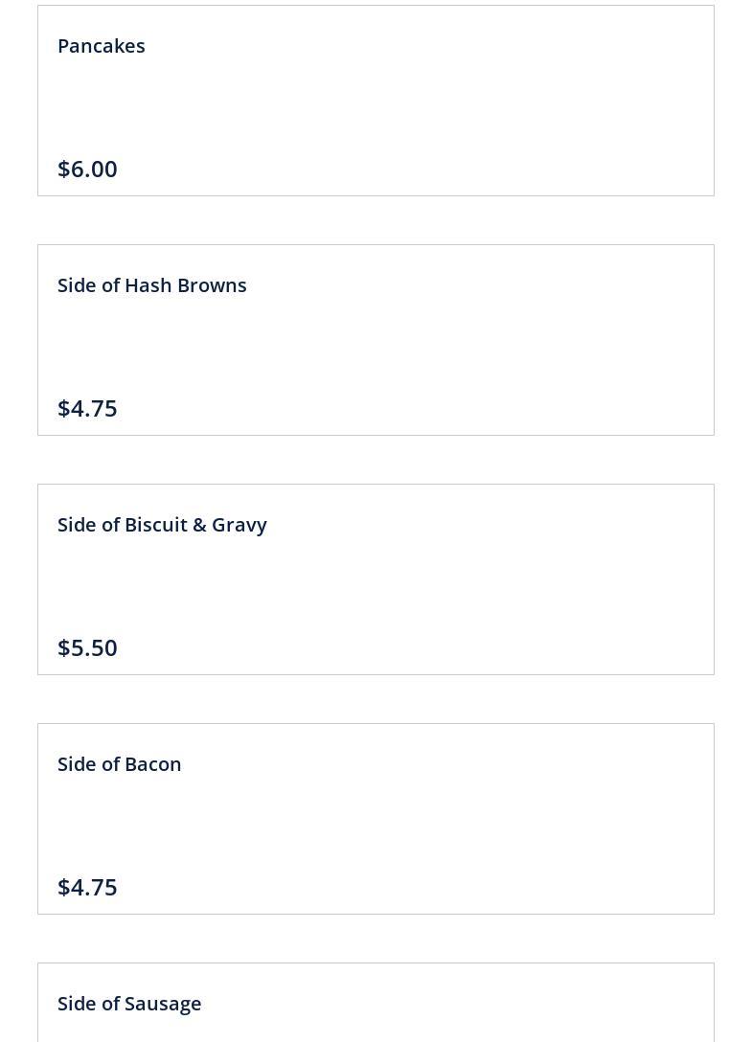Viewport: 752px width, 1042px height.
Task: Click the $4.75 price under Hash Browns
Action: pyautogui.click(x=87, y=408)
